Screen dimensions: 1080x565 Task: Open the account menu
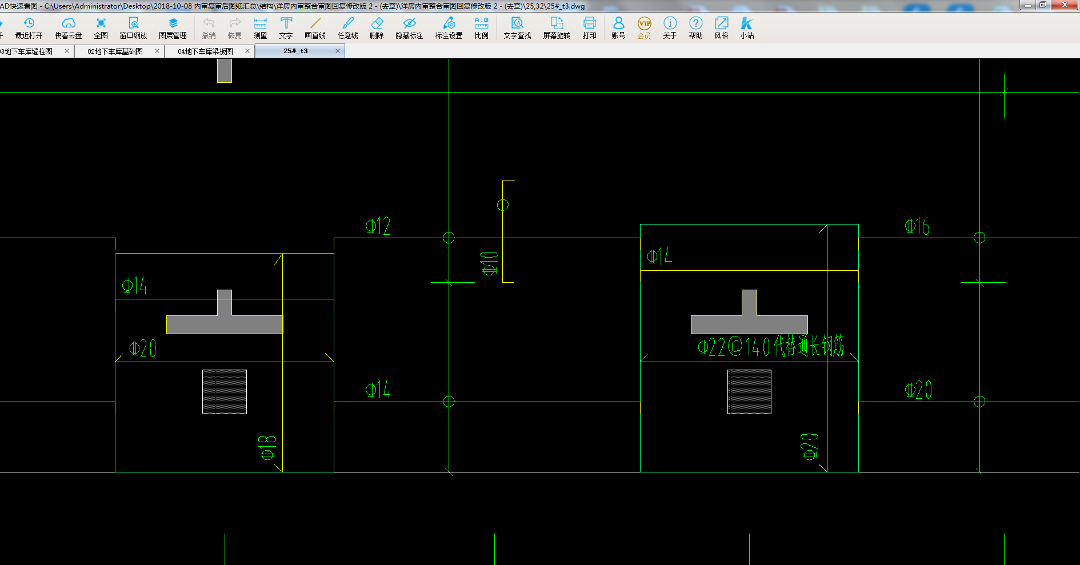point(618,28)
